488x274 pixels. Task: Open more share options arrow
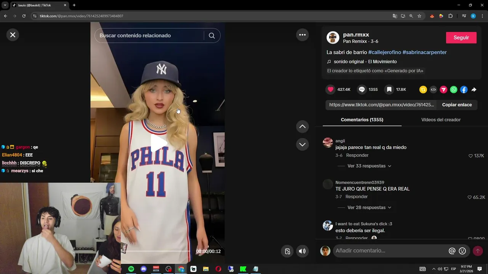(474, 89)
